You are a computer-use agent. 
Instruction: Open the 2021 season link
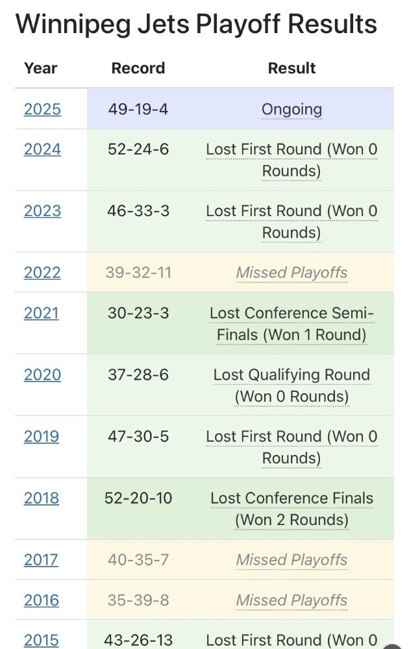(42, 313)
